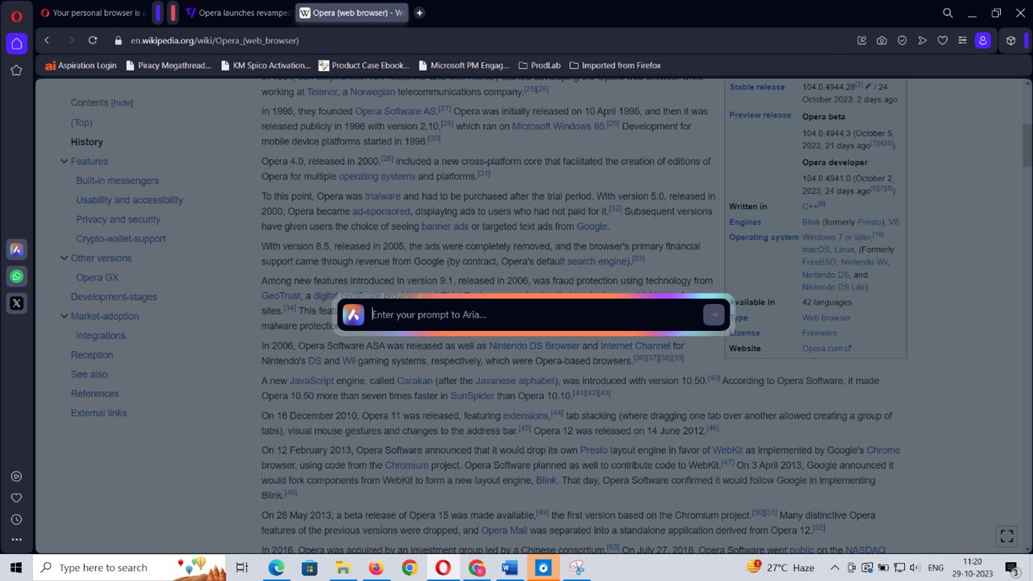Click the tab search magnifier icon
Viewport: 1033px width, 581px height.
coord(948,13)
